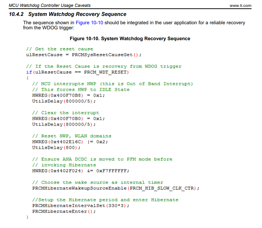Click caption 'Figure 10-10. System Watchdog Recovery Sequence'
262x228 pixels.
130,39
